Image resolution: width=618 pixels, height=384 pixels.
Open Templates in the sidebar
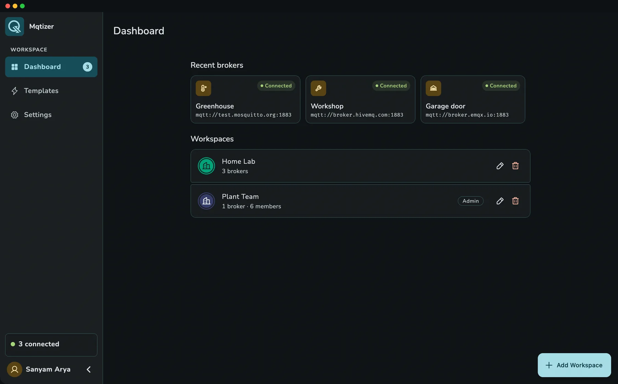coord(51,91)
